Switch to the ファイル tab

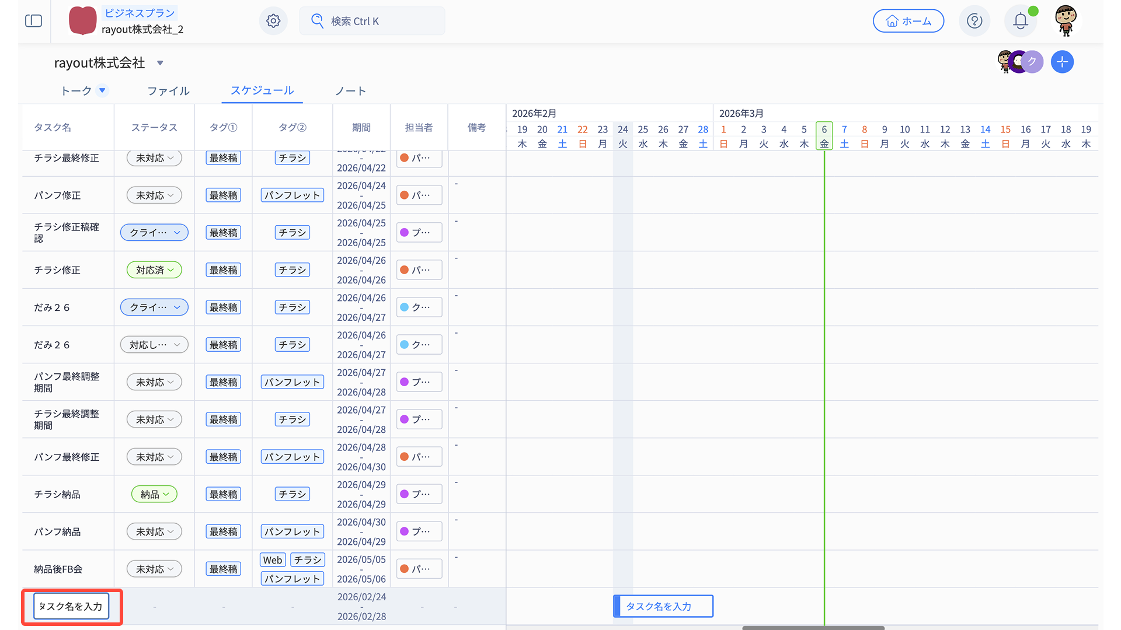[168, 91]
